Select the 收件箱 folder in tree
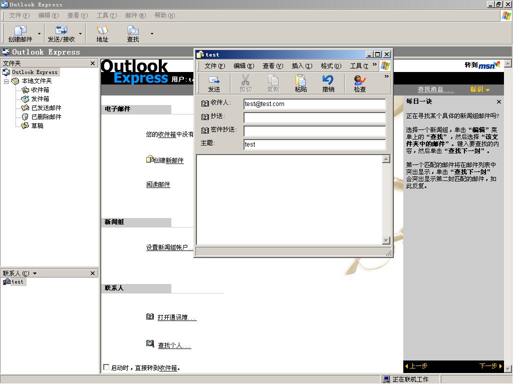Viewport: 513px width, 384px height. 40,90
